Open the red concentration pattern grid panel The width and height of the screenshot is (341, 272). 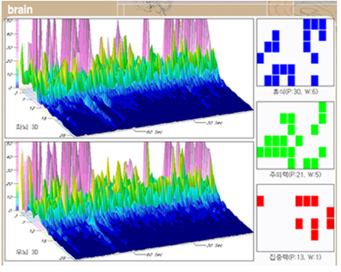[x=295, y=218]
